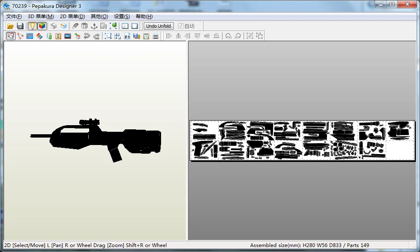Screen dimensions: 420x252
Task: Toggle the light bulb lighting button
Action: point(32,26)
